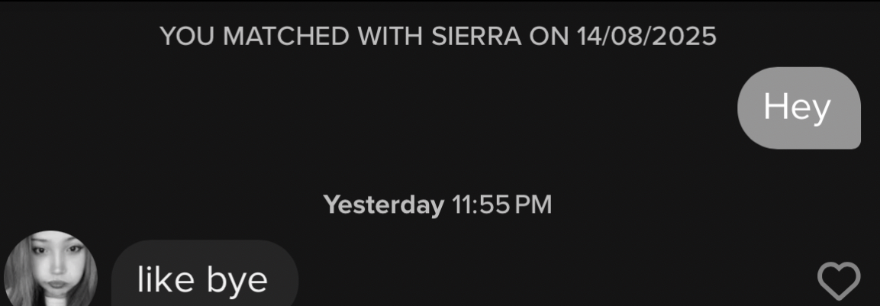Viewport: 880px width, 306px height.
Task: Toggle the heart reaction outline
Action: pyautogui.click(x=839, y=280)
